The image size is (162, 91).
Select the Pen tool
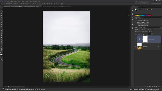[2, 40]
